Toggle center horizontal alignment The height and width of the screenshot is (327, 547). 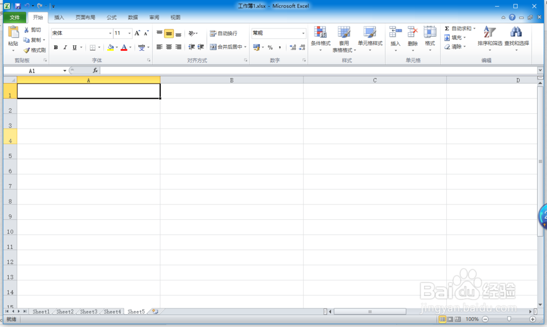coord(169,47)
